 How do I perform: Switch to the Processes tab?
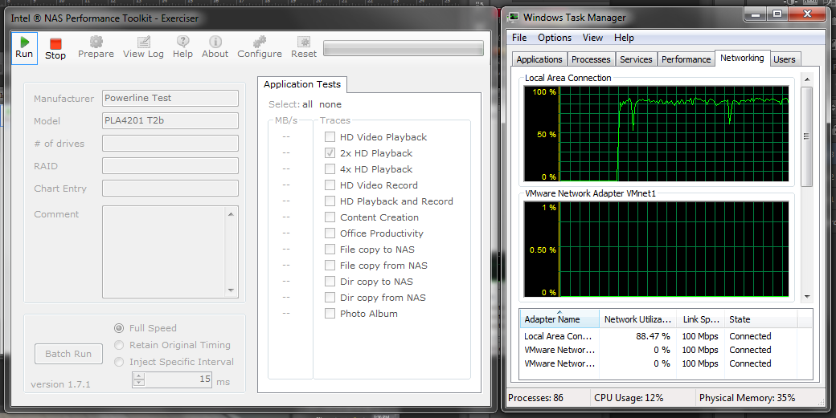[591, 59]
